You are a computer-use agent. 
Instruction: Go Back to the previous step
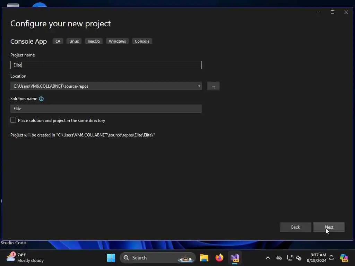pyautogui.click(x=295, y=227)
